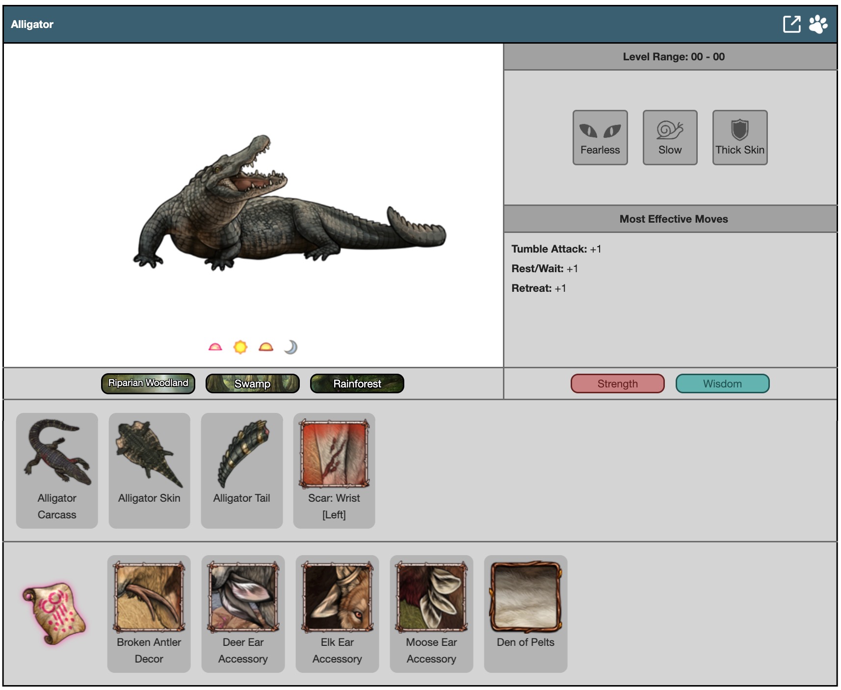Viewport: 841px width, 690px height.
Task: Click the teal Wisdom stat badge
Action: coord(722,383)
